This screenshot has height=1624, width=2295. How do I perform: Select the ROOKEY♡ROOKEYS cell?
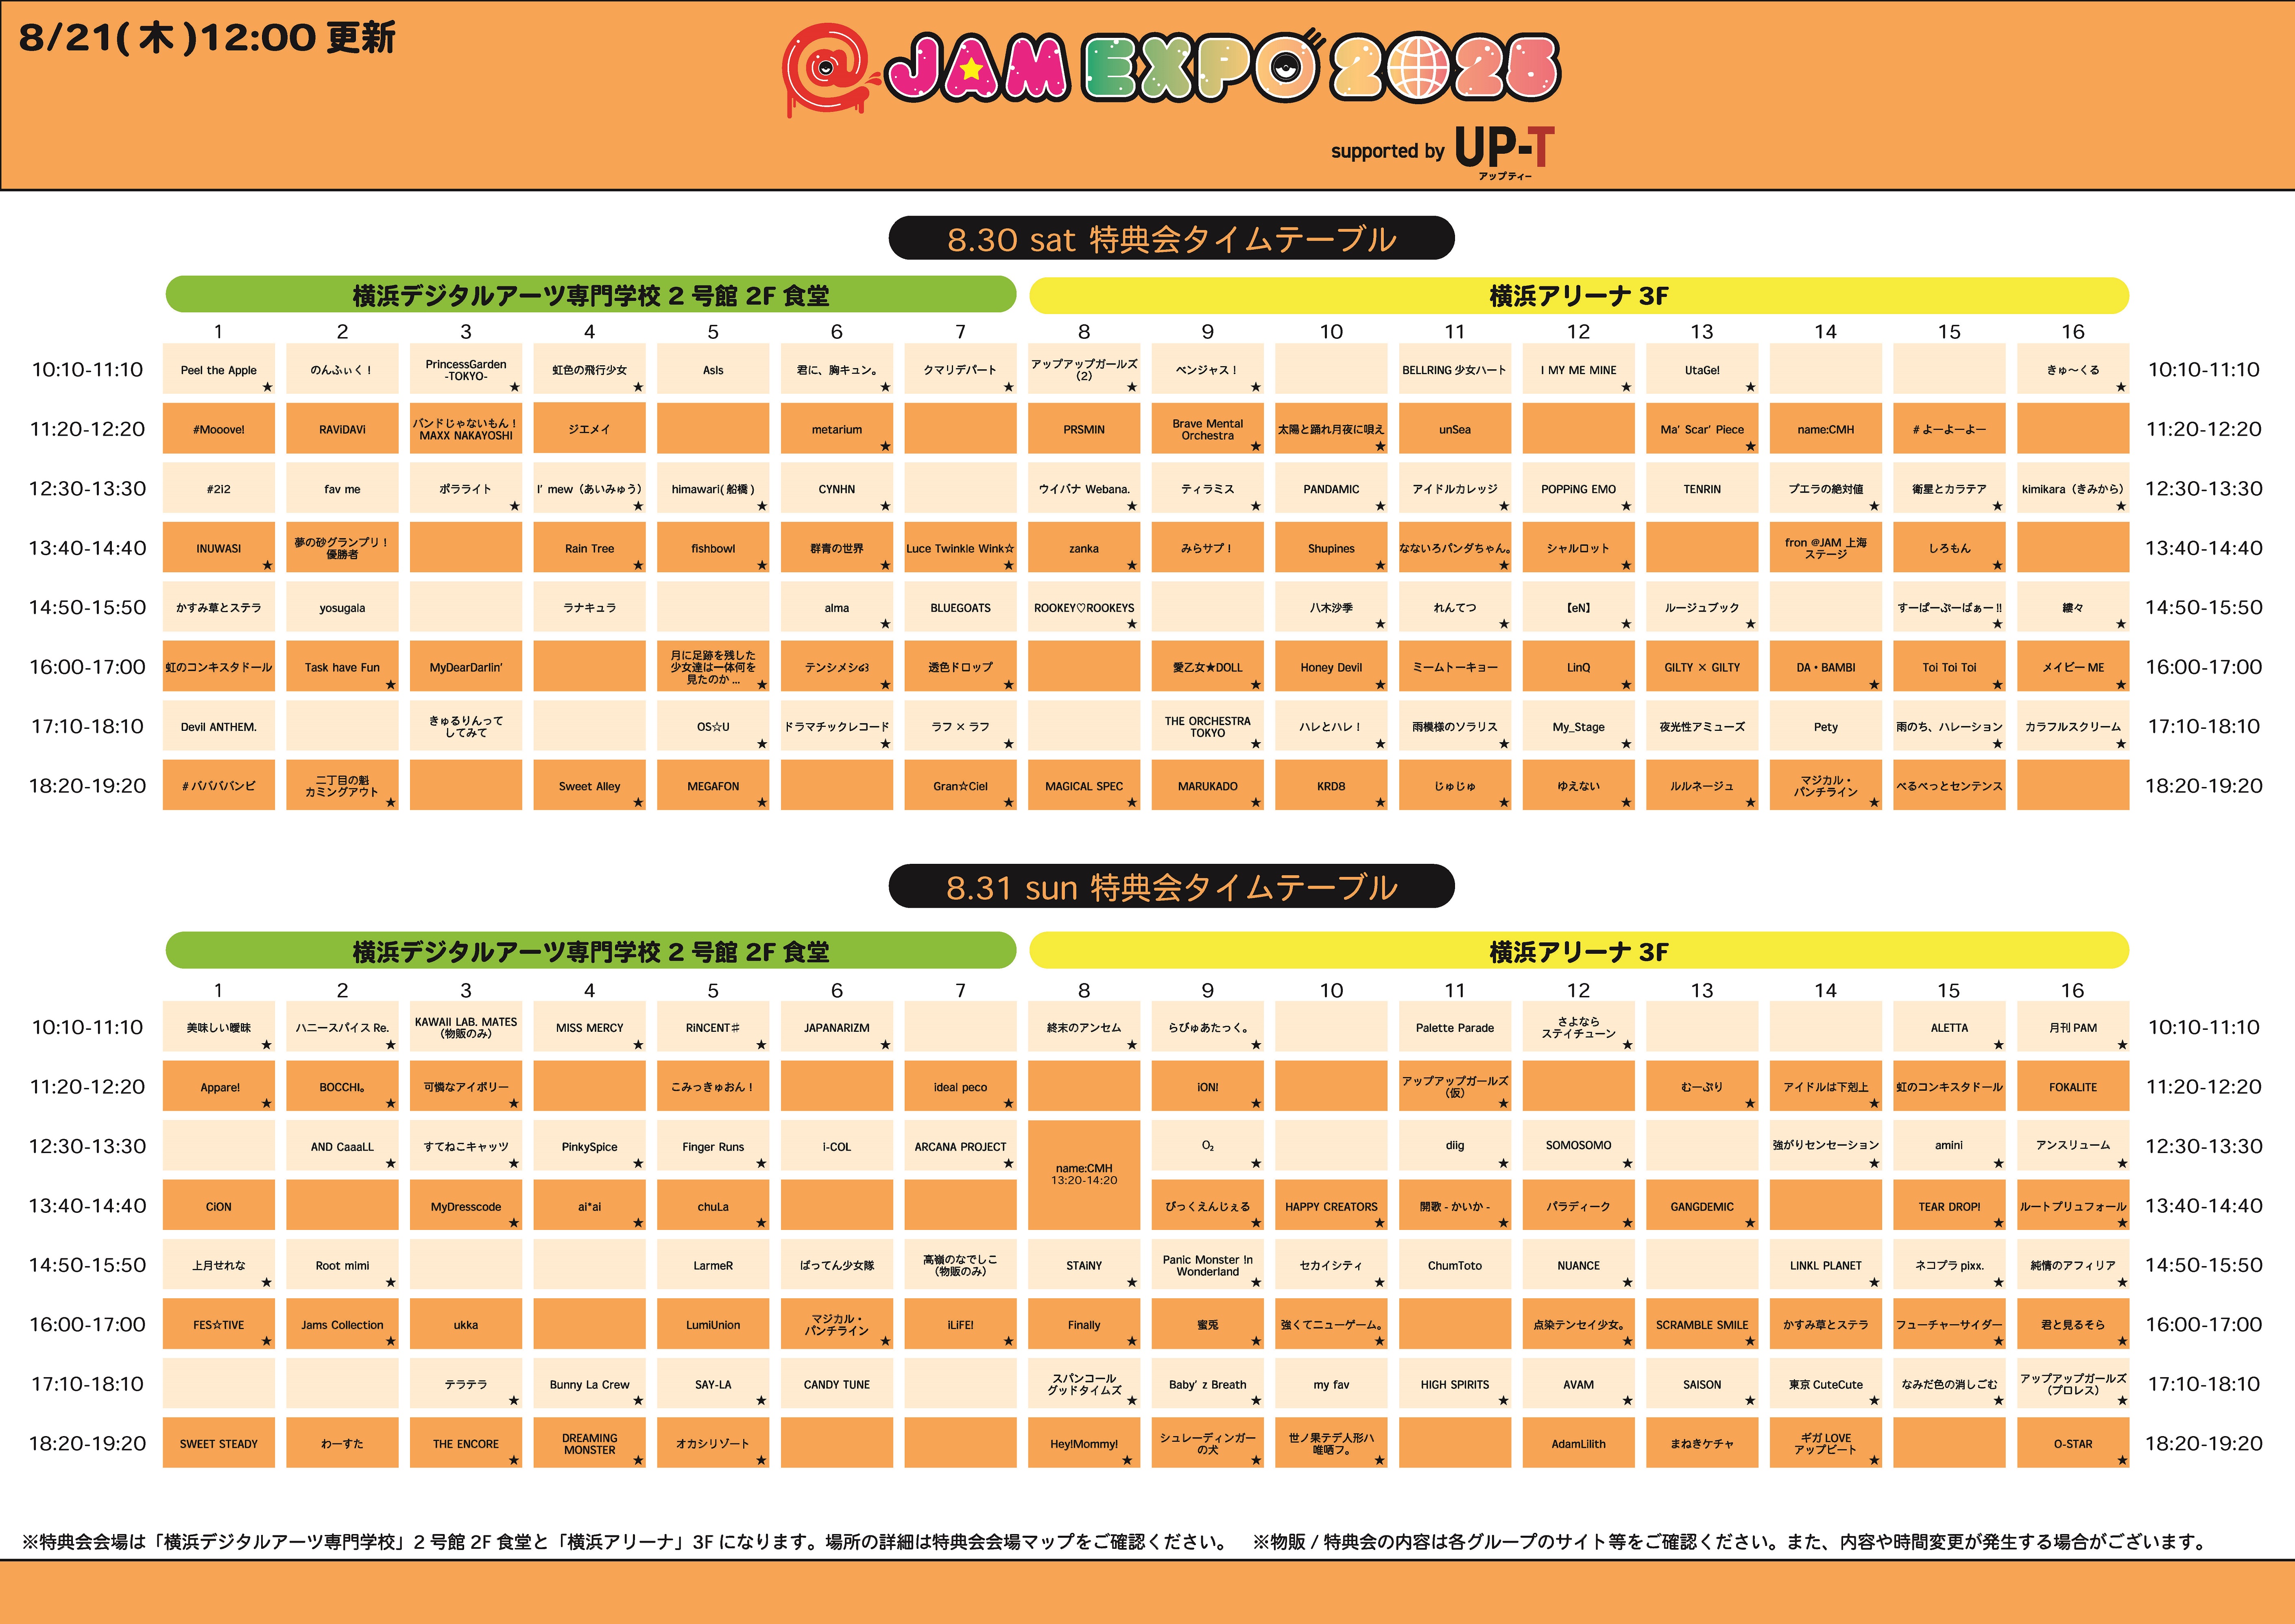point(1084,607)
